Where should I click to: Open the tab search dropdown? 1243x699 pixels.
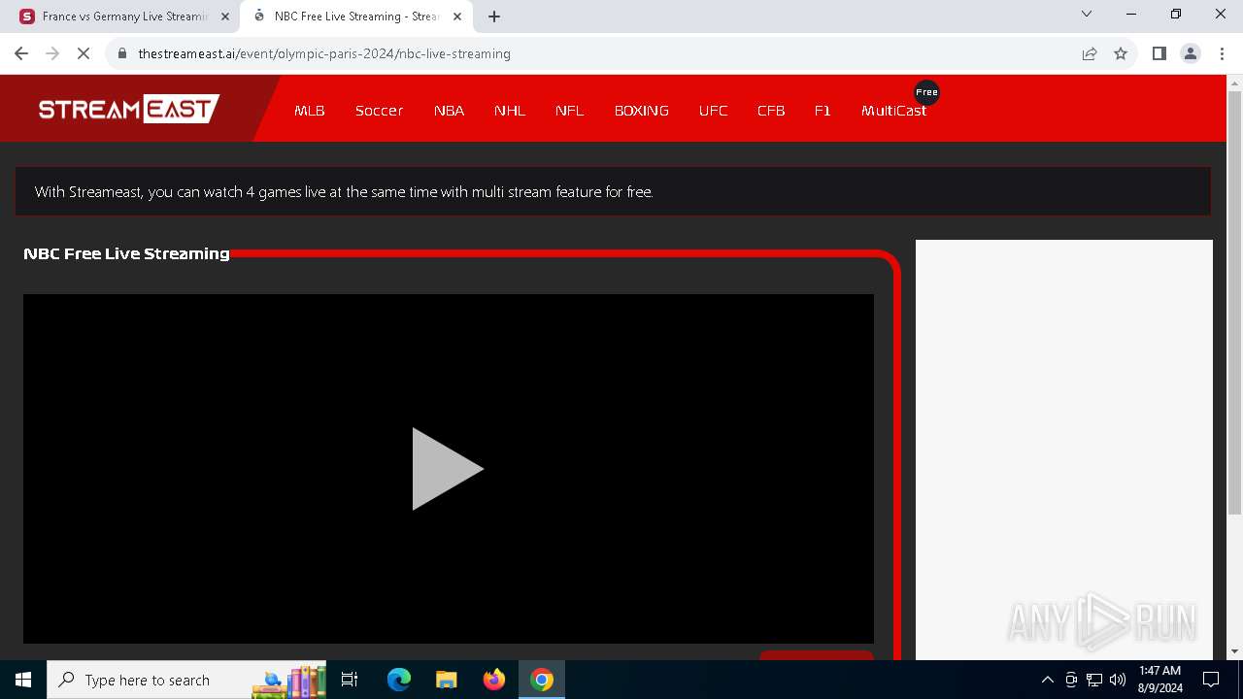1087,15
